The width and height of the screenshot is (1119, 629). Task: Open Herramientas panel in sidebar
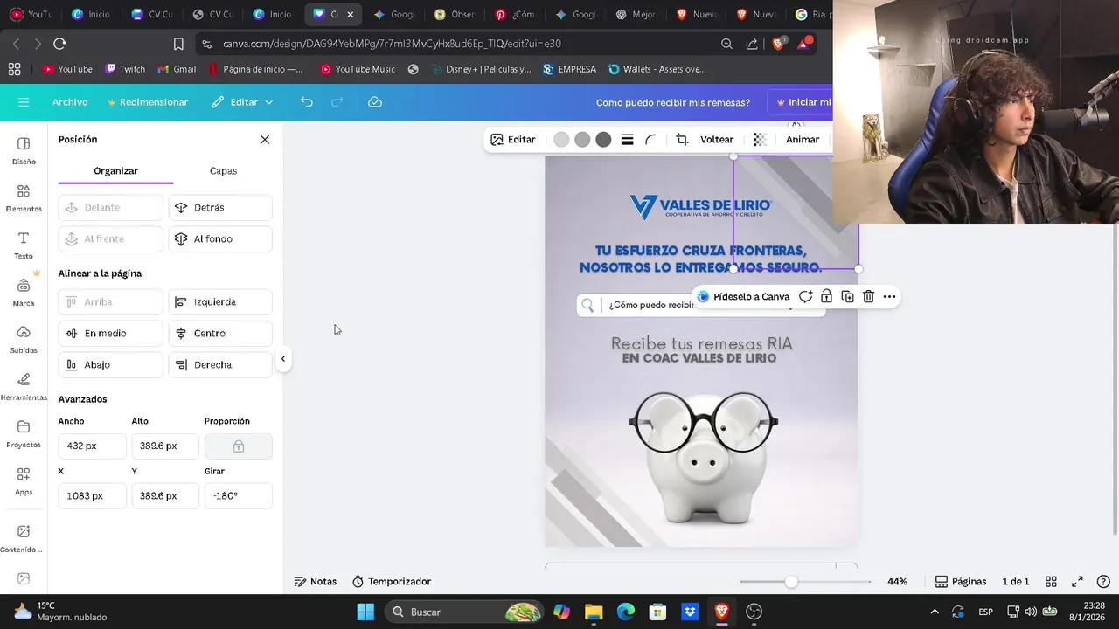click(24, 387)
